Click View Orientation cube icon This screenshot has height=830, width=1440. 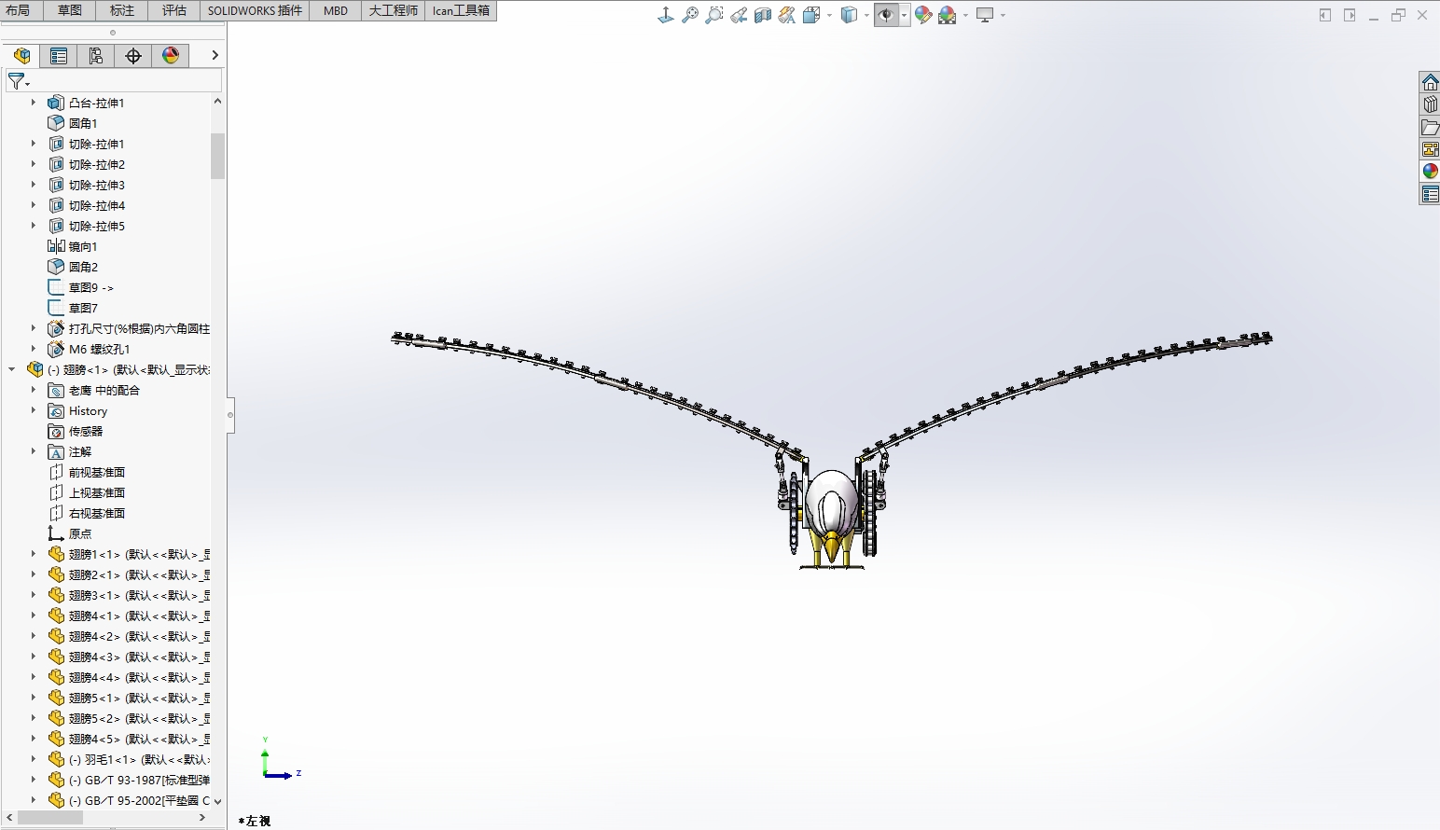pyautogui.click(x=811, y=15)
